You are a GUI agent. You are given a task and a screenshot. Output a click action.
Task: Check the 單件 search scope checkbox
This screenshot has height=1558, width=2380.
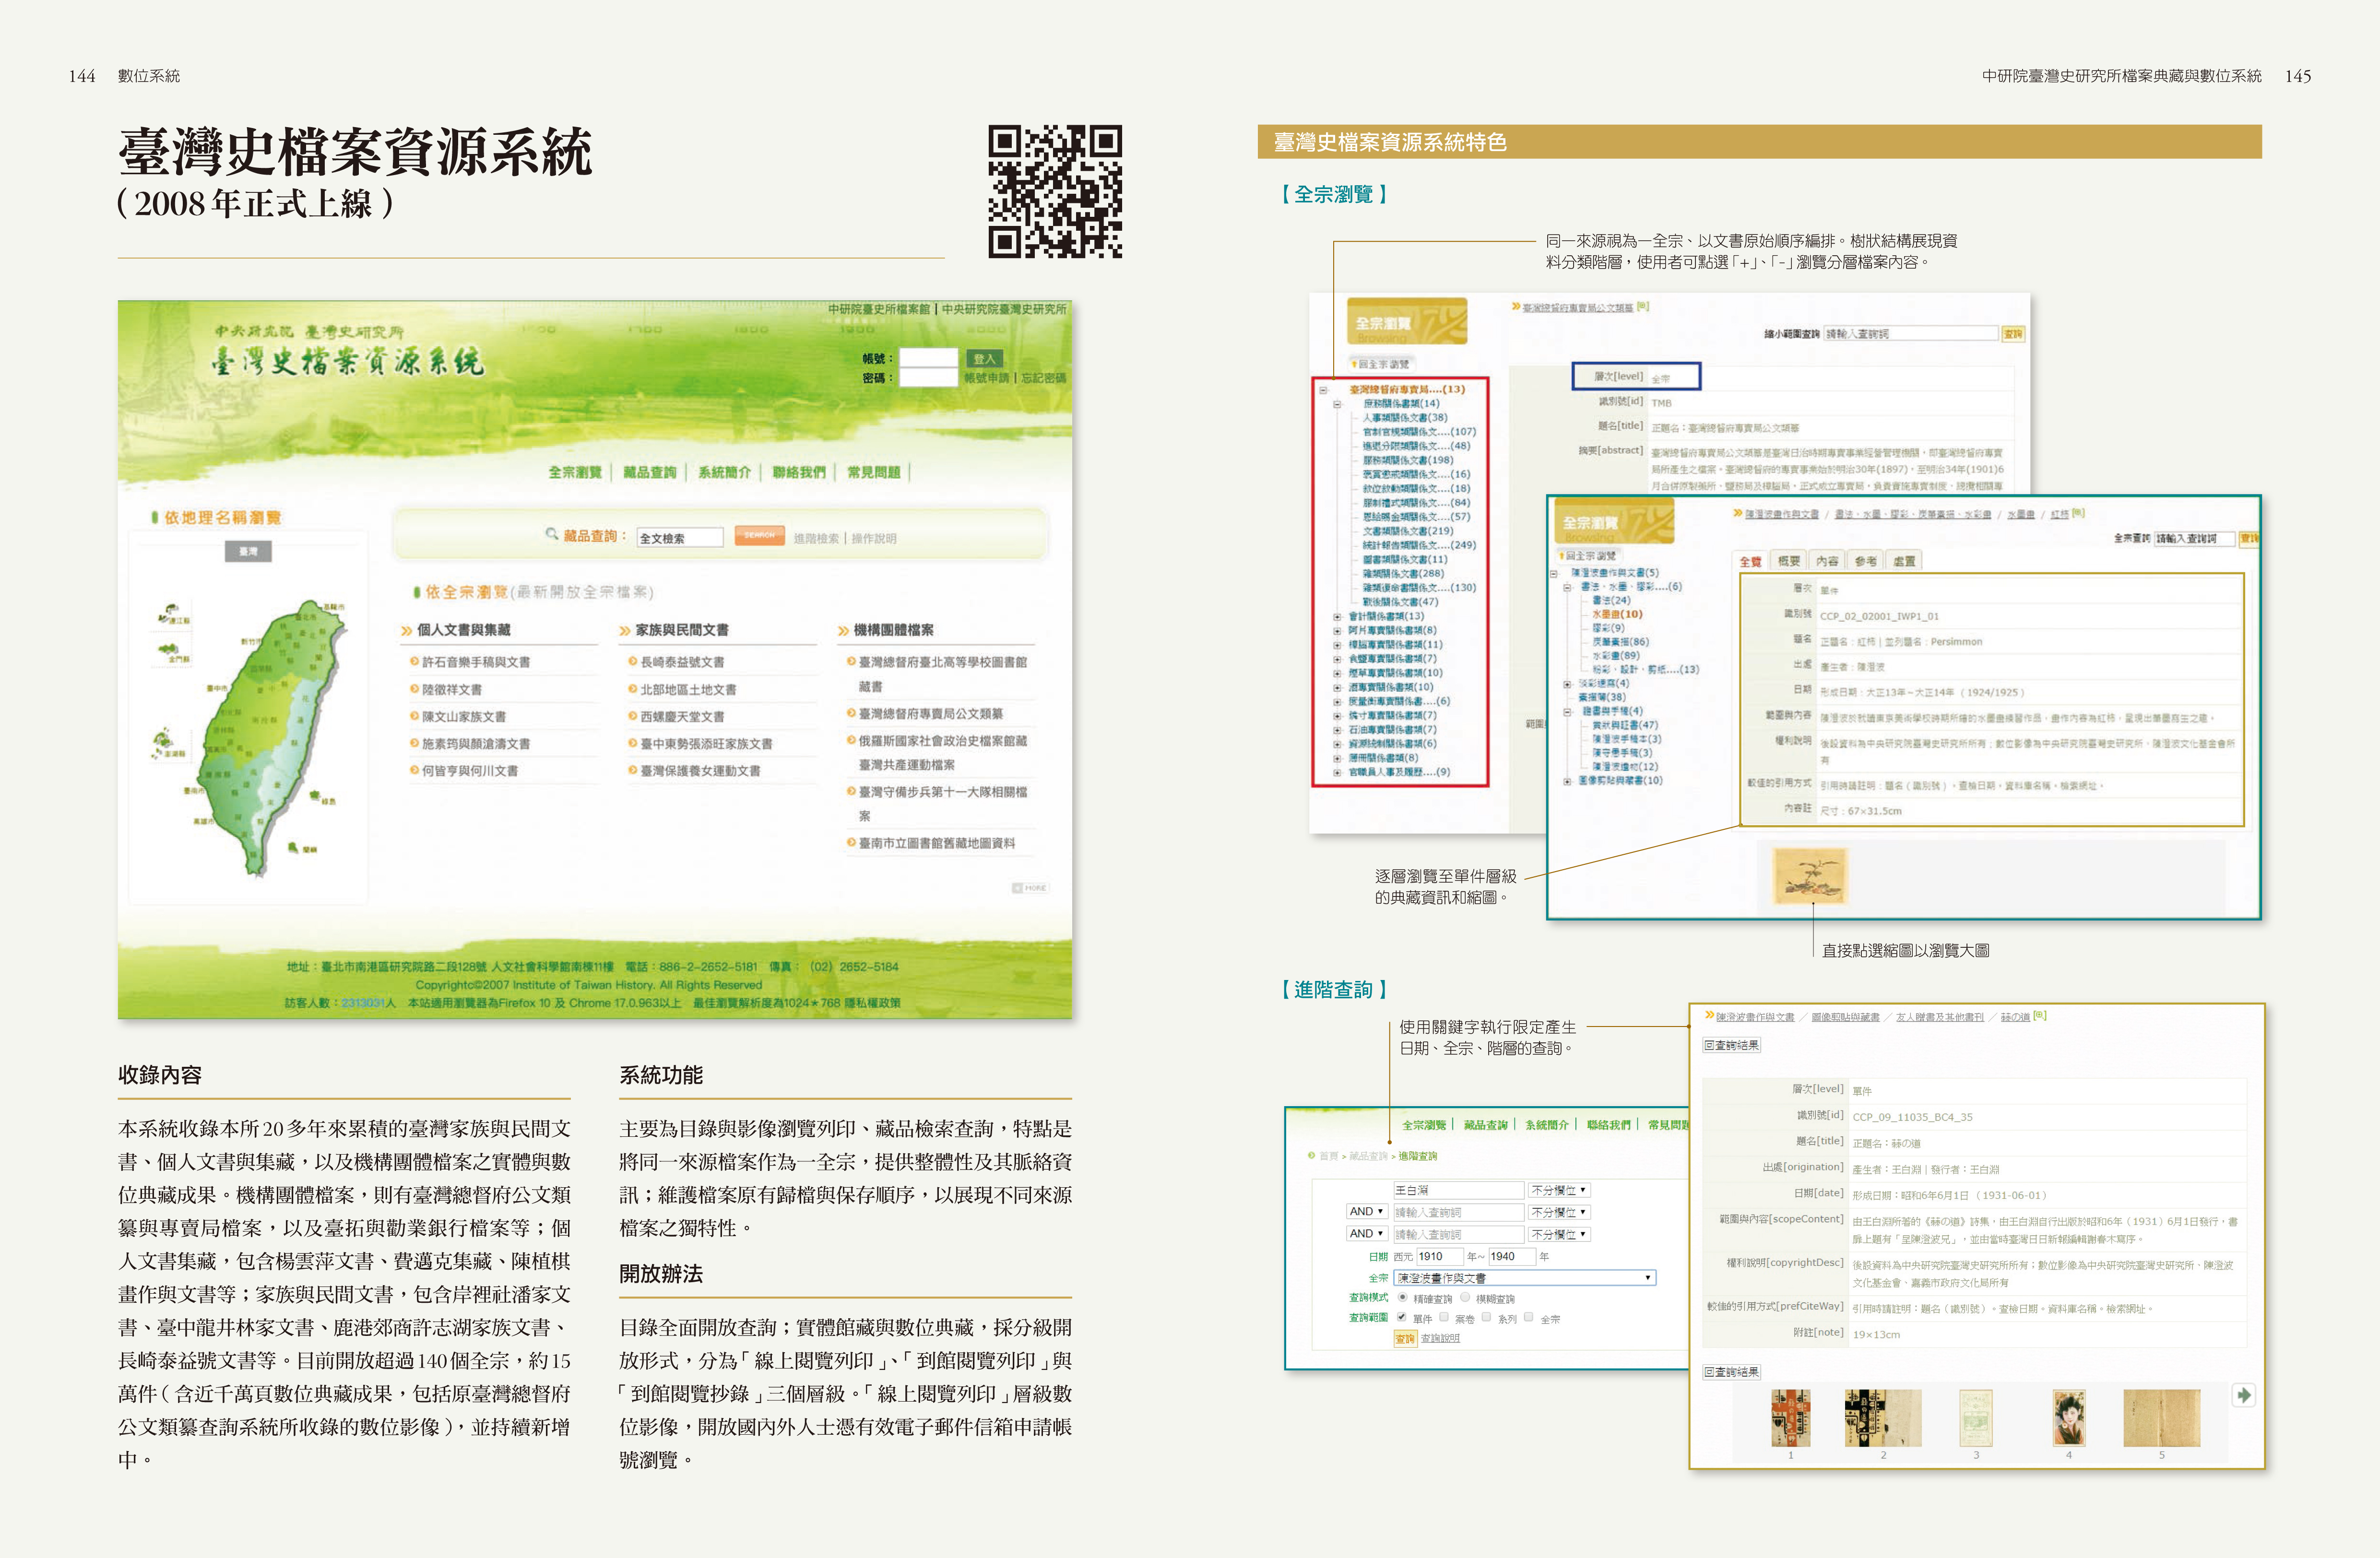1401,1317
